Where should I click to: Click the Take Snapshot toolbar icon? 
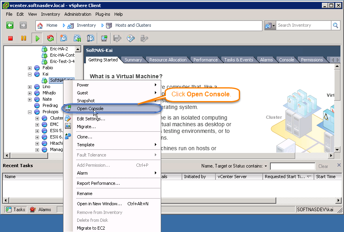[64, 38]
